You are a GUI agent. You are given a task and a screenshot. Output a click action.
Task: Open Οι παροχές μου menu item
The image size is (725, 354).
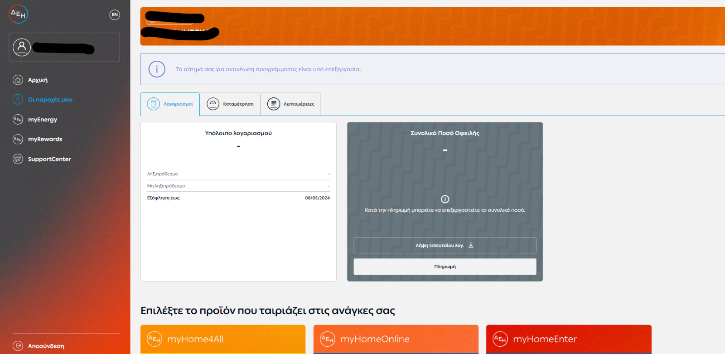click(50, 100)
